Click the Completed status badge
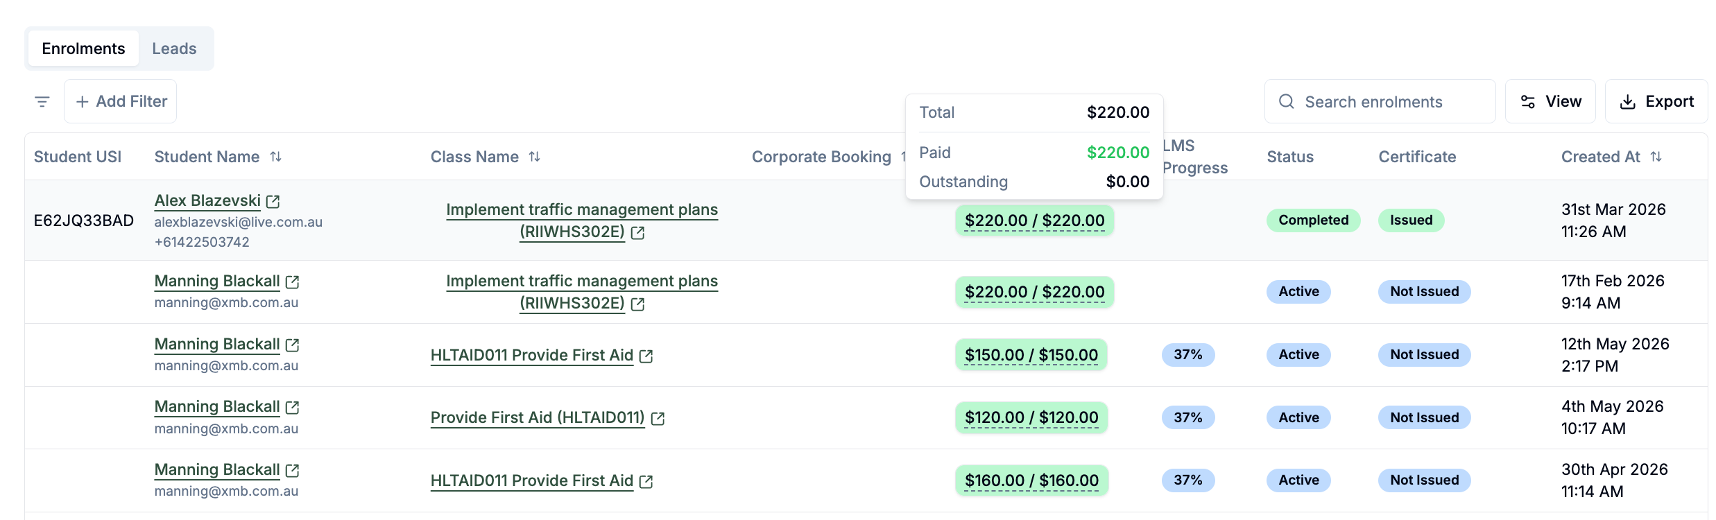The image size is (1716, 520). coord(1314,220)
